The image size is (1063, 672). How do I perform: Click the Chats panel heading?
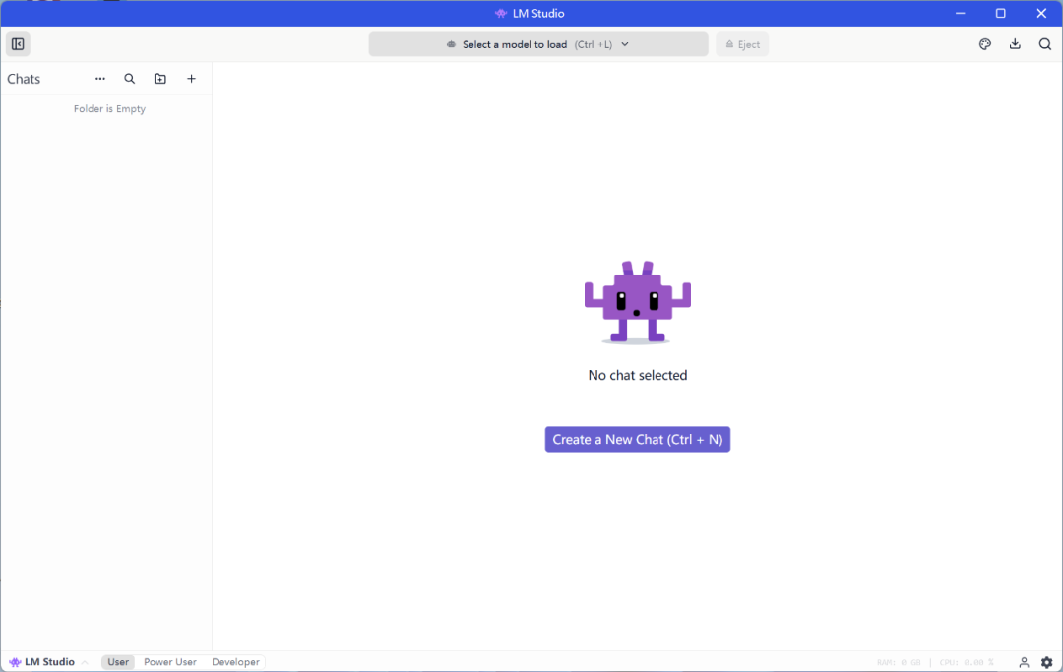click(x=24, y=79)
